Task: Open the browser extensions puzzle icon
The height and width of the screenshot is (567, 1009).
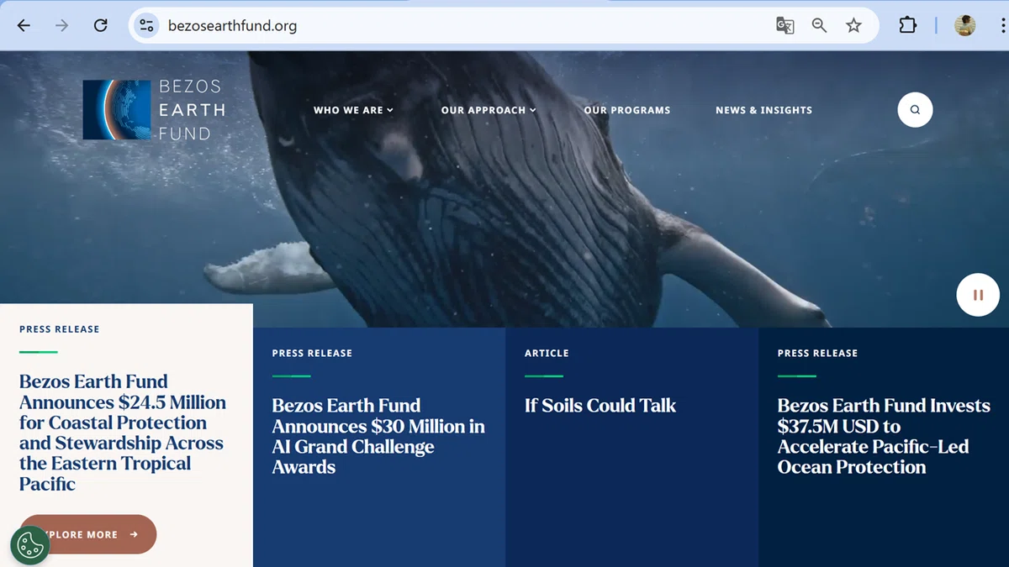Action: (907, 25)
